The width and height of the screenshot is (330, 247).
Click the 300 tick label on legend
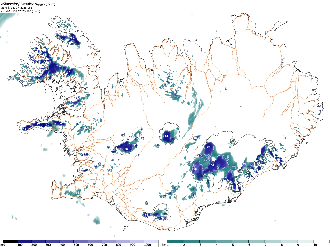[48, 245]
